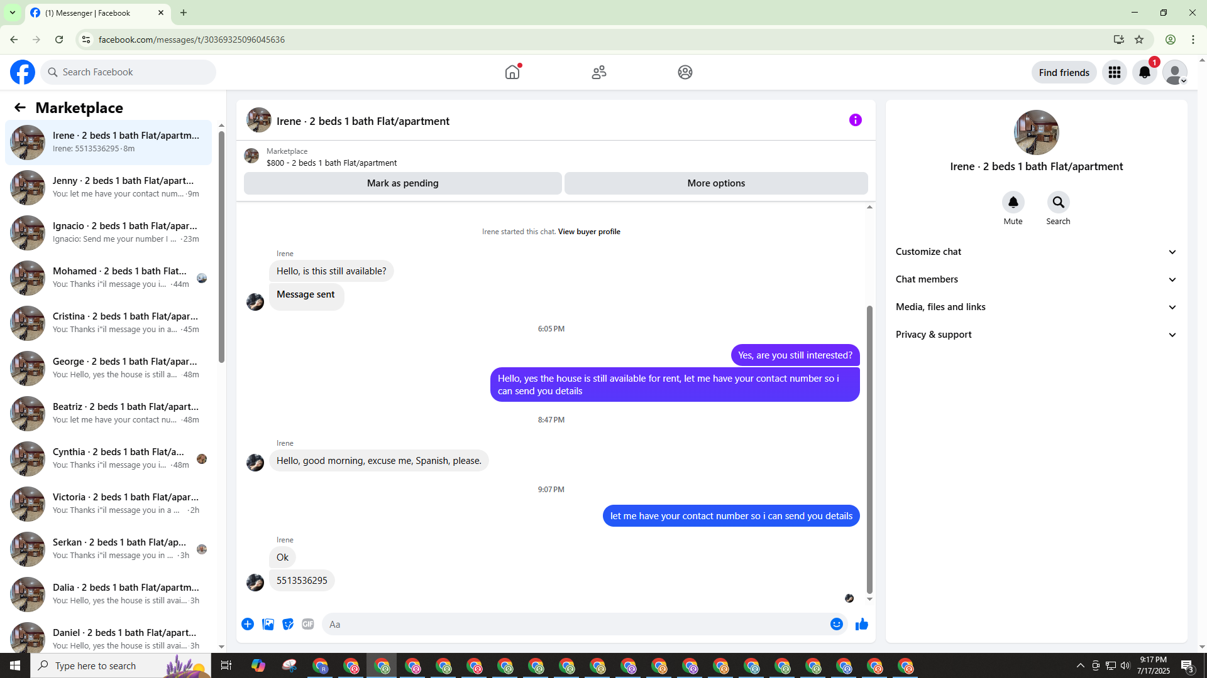Expand Privacy & support section

pyautogui.click(x=1036, y=335)
